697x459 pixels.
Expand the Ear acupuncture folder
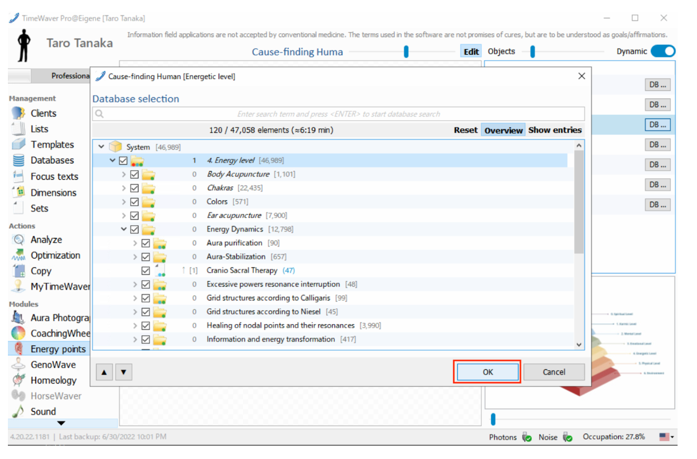click(x=124, y=216)
